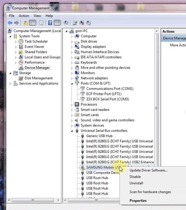186x210 pixels.
Task: Click the Keyboards device icon
Action: tap(77, 63)
